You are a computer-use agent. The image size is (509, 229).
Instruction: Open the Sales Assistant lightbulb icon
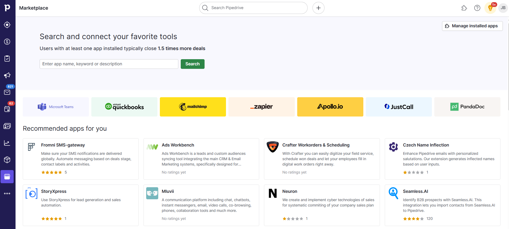[490, 8]
